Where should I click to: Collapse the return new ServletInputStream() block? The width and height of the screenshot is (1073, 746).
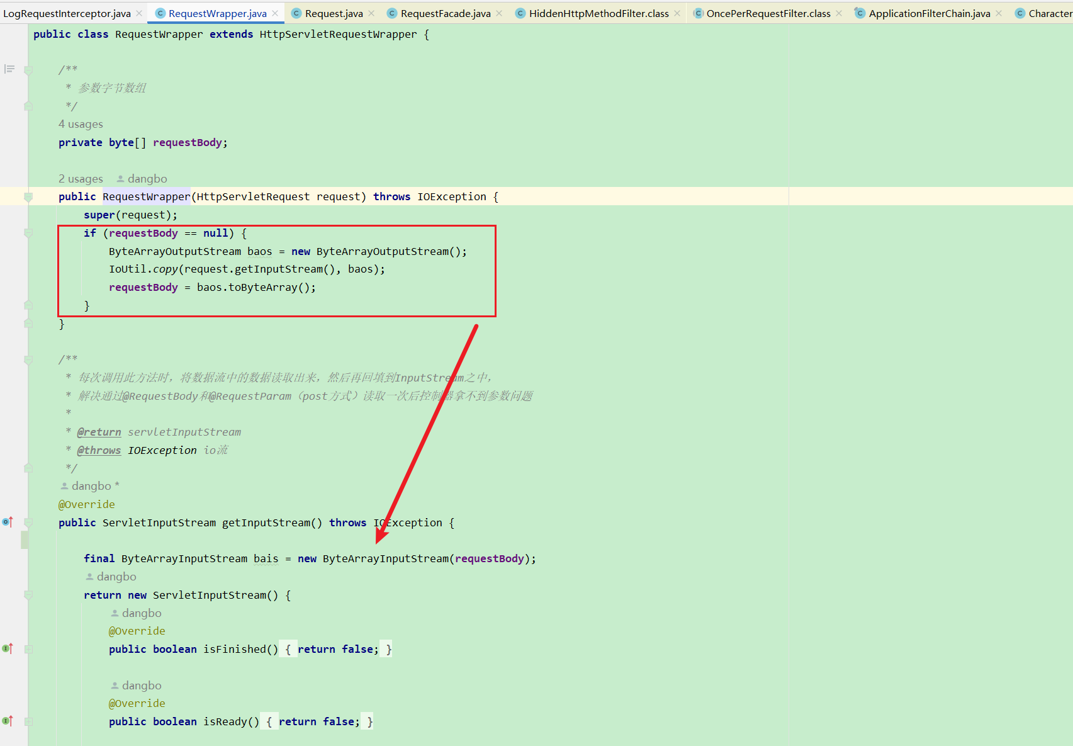coord(28,595)
